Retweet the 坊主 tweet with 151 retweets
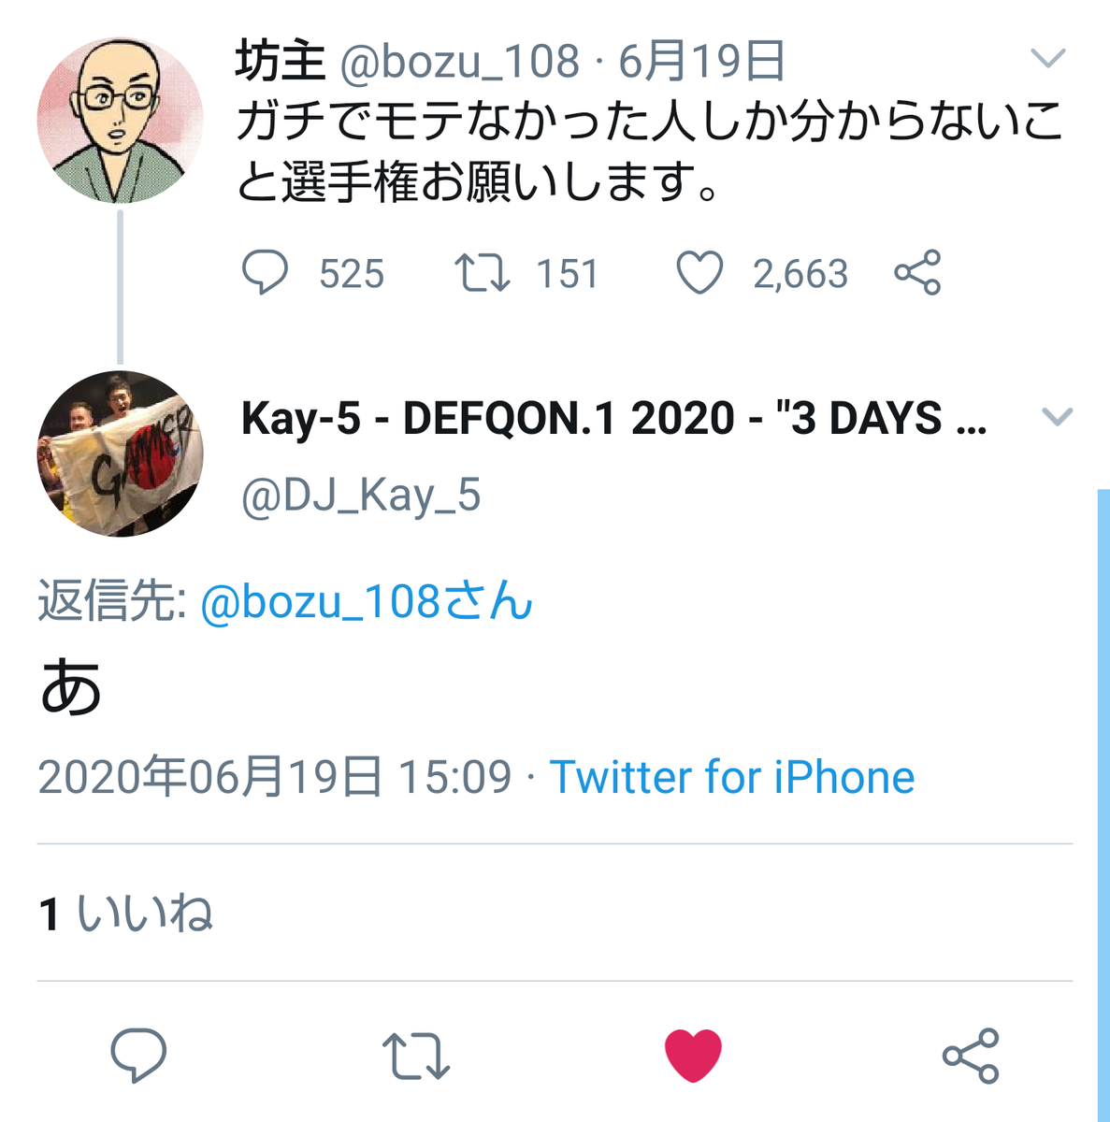The image size is (1110, 1122). tap(482, 273)
